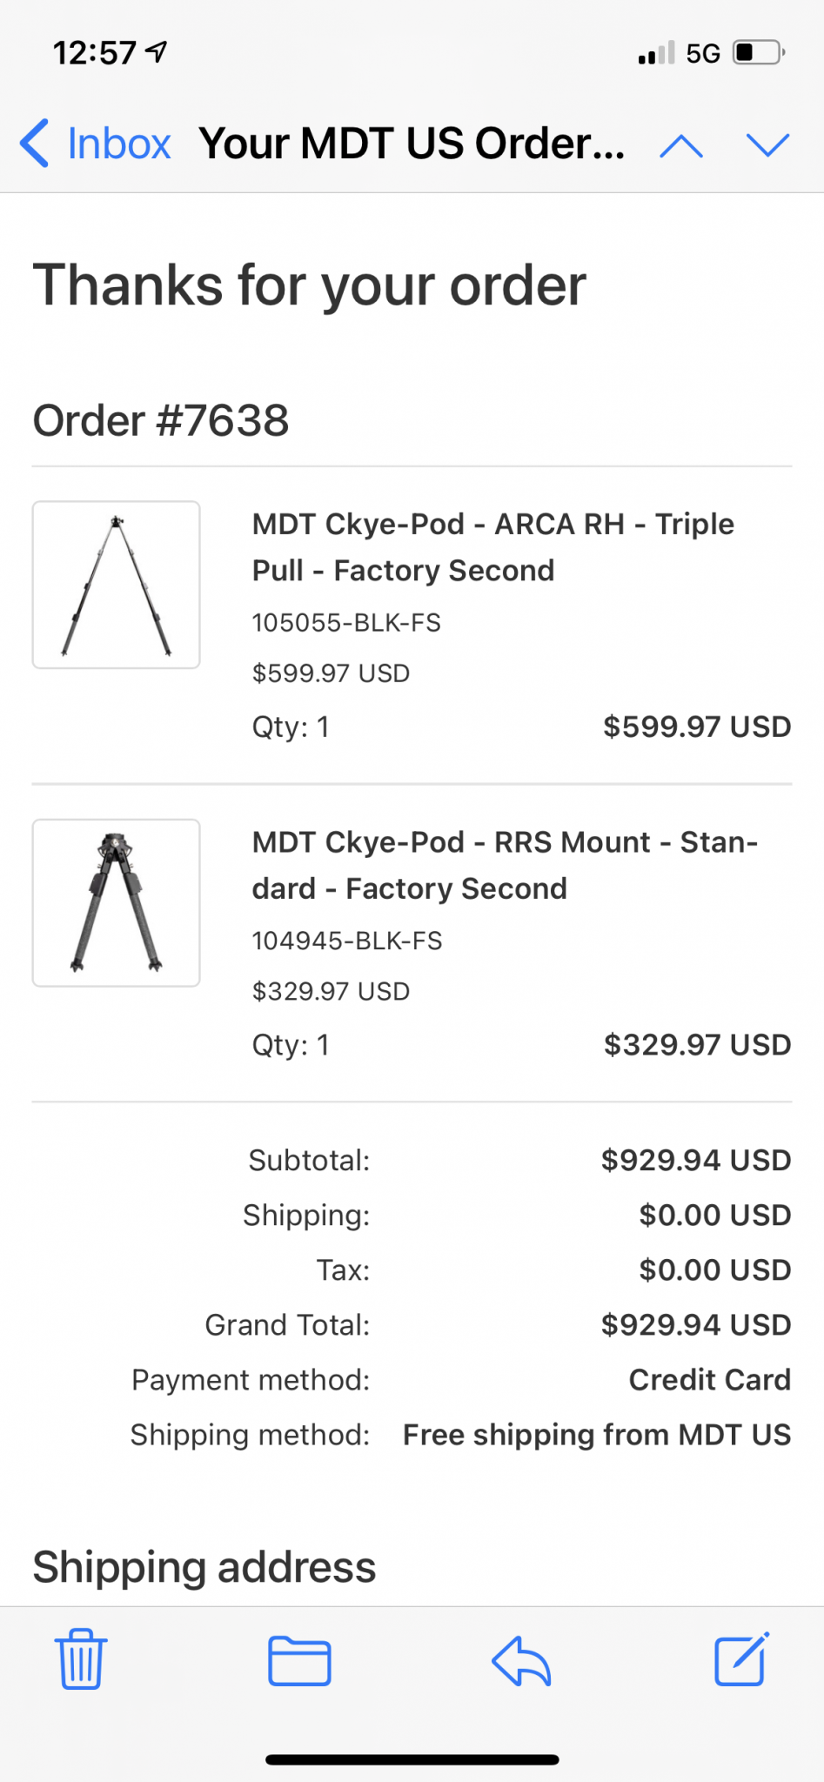
Task: Open MDT Ckye-Pod ARCA RH Triple Pull title
Action: (x=492, y=546)
